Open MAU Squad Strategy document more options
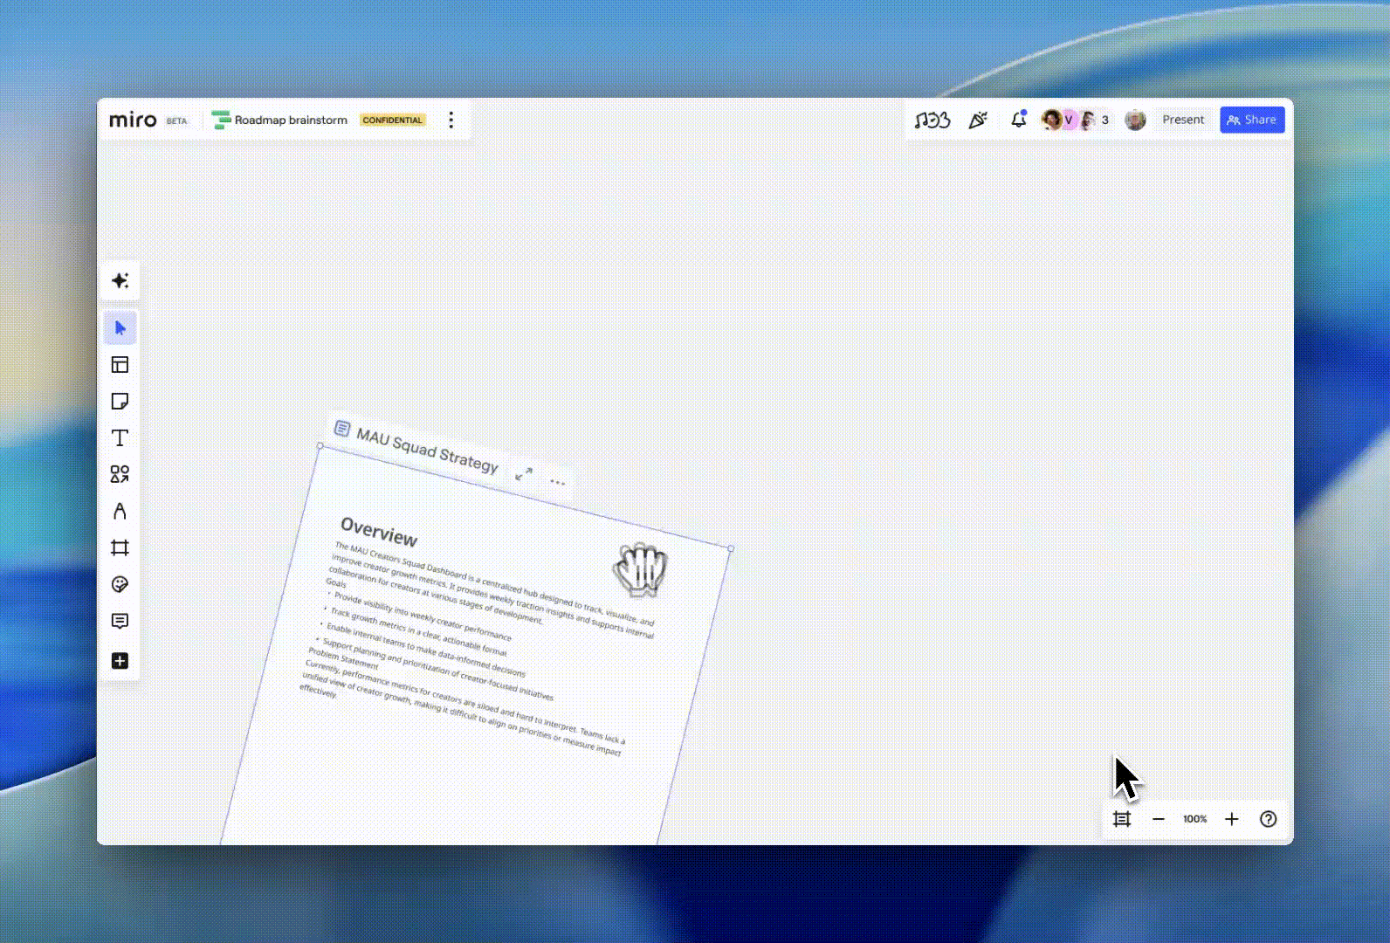The height and width of the screenshot is (943, 1390). [x=558, y=482]
